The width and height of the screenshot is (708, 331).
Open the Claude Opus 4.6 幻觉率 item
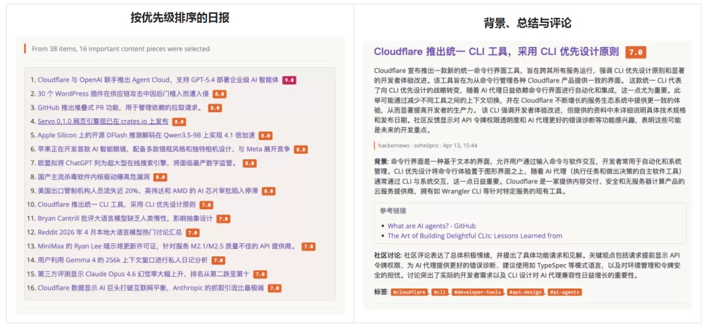point(143,274)
